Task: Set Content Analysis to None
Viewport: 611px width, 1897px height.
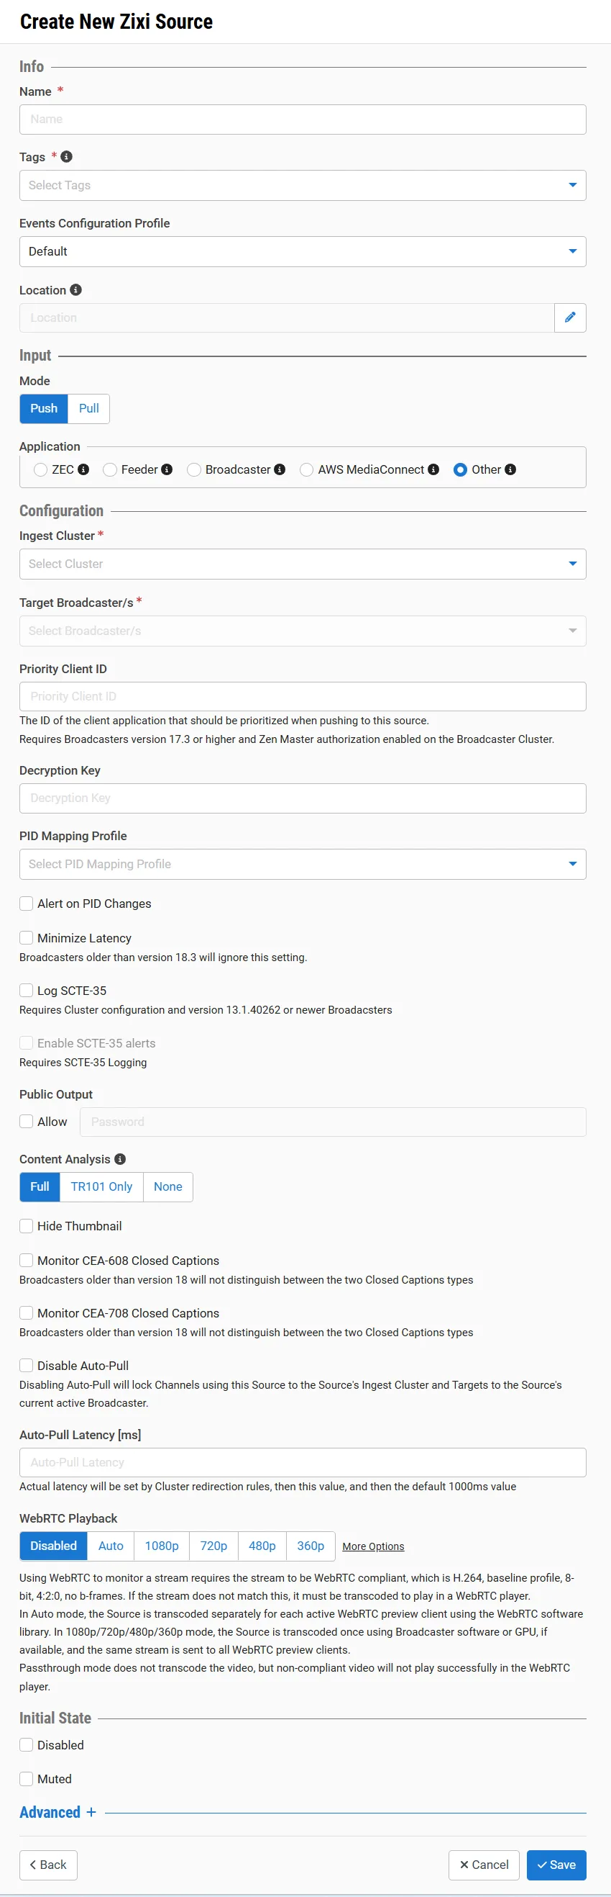Action: pyautogui.click(x=168, y=1187)
